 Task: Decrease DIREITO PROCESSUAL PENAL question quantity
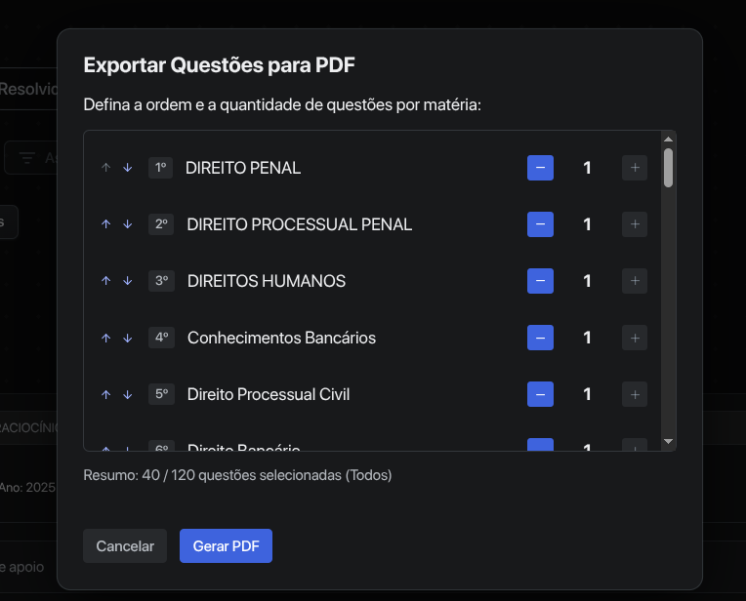pos(540,224)
